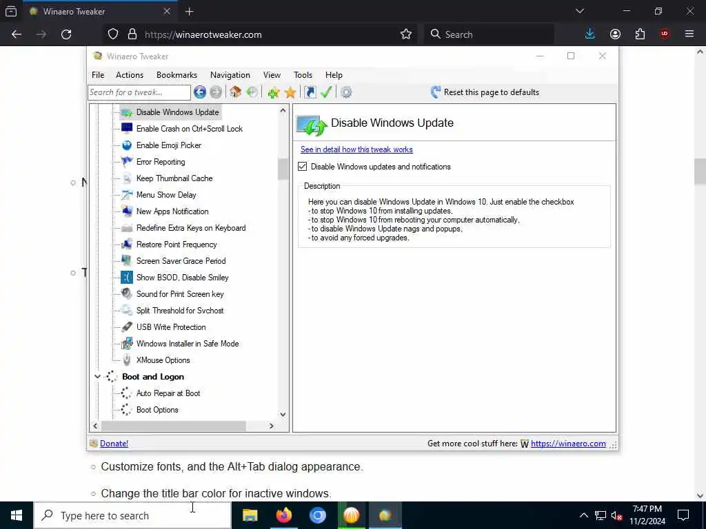Click the green checkmark toolbar icon

pyautogui.click(x=326, y=92)
